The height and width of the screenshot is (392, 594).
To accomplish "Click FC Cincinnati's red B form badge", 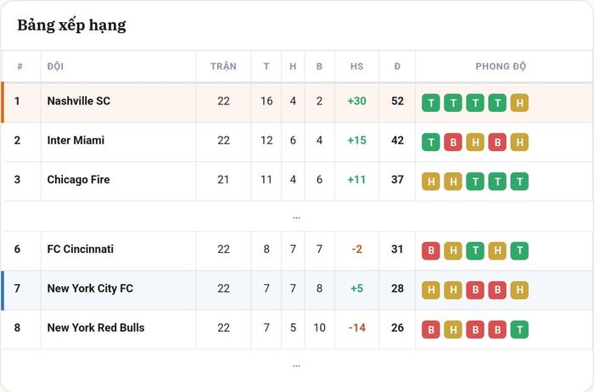I will [x=431, y=251].
